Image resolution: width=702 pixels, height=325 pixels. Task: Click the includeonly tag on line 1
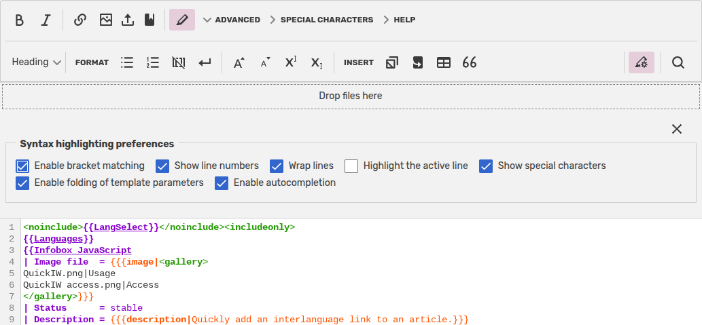click(x=260, y=227)
